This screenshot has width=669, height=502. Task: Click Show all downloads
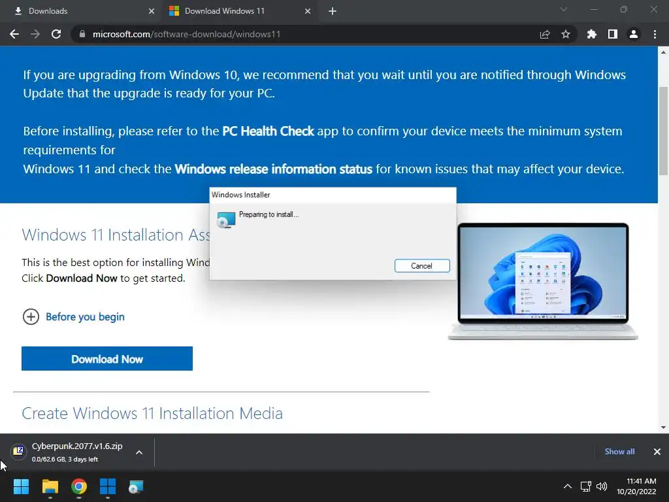619,452
